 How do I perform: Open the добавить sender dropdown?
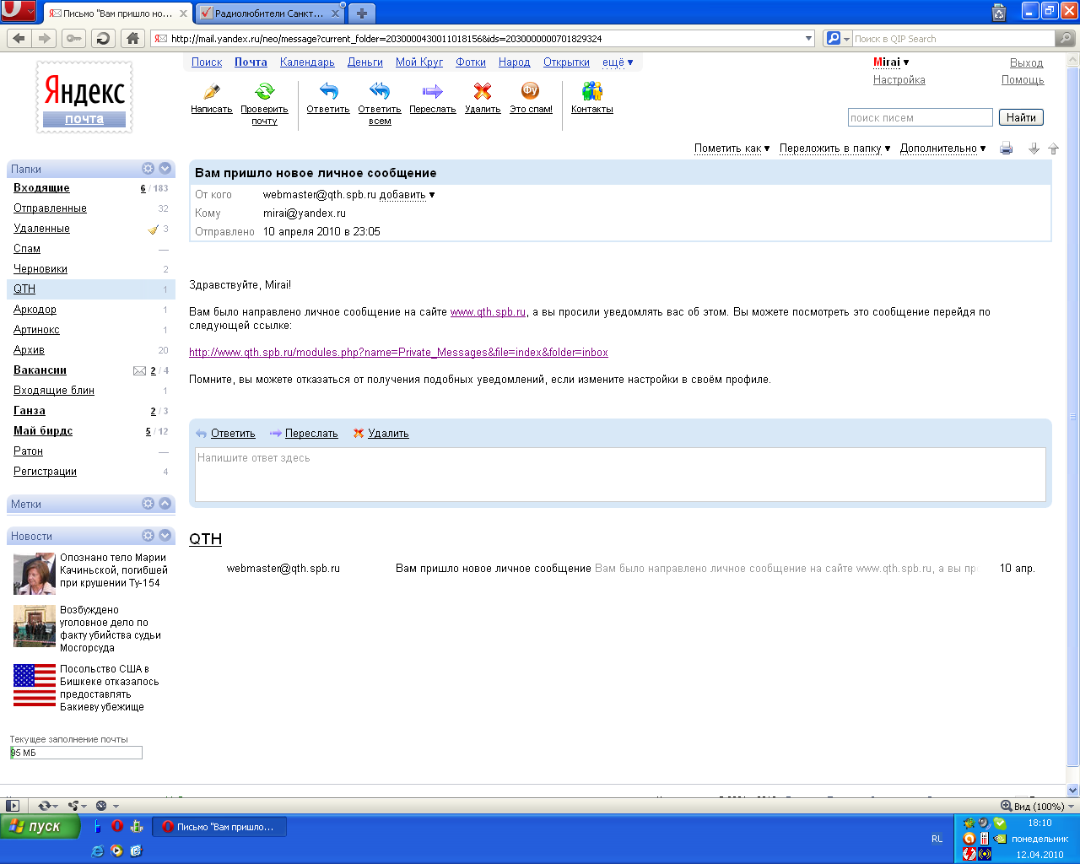click(407, 195)
